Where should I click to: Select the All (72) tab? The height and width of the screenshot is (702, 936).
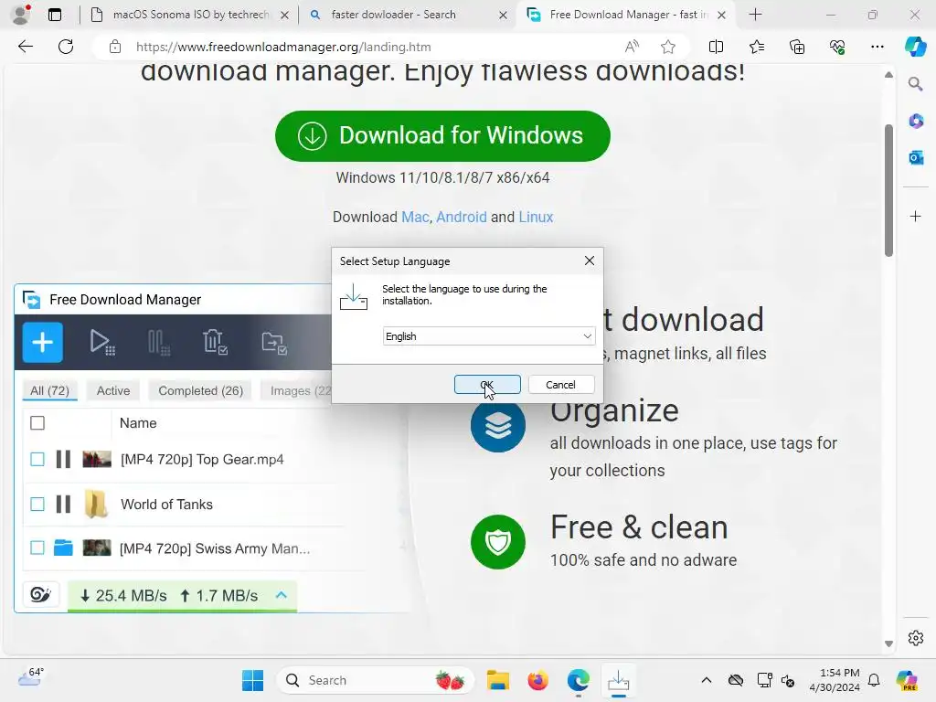49,390
